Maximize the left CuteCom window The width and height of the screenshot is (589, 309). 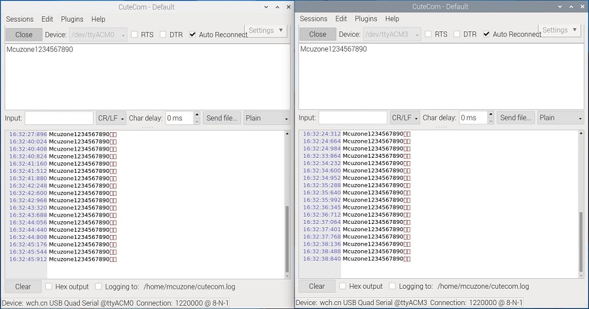(x=277, y=7)
